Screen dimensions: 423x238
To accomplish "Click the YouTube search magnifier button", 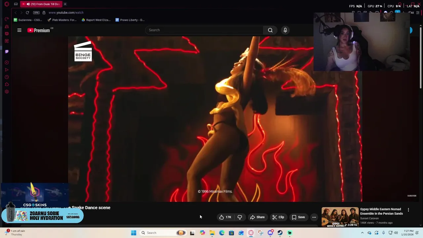I will click(x=270, y=30).
